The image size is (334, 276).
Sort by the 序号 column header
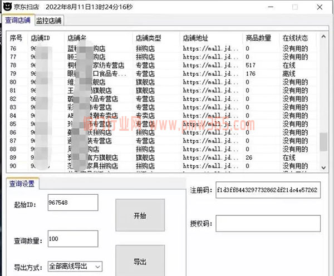[16, 38]
